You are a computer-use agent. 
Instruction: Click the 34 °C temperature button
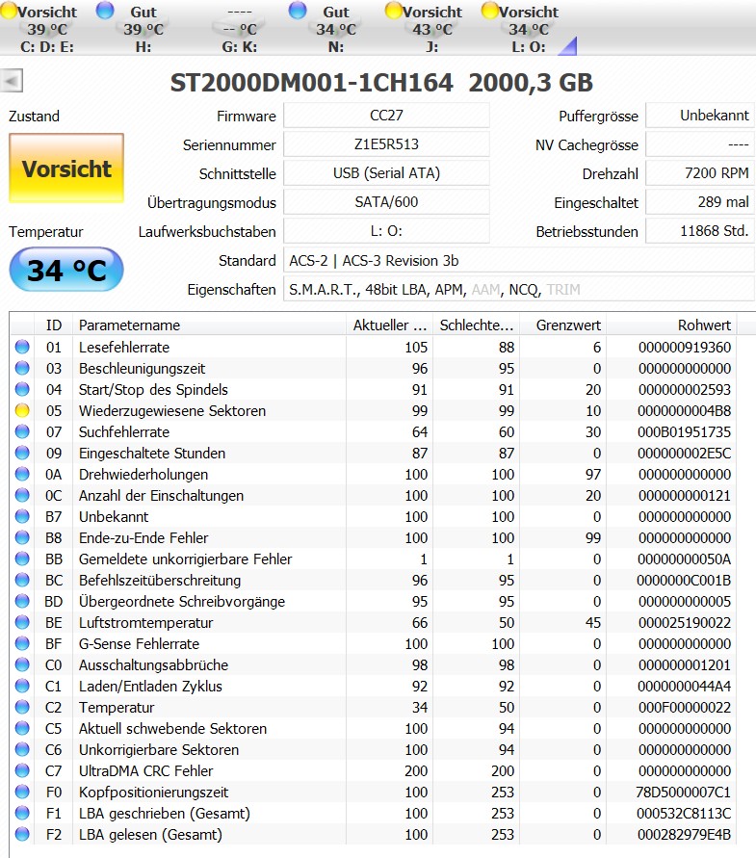66,270
